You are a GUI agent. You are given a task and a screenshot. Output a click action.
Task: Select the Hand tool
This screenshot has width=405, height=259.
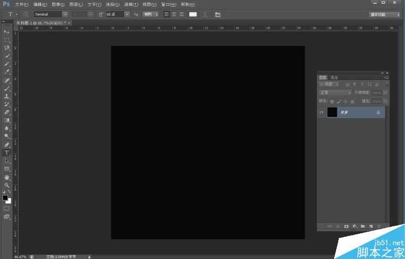pyautogui.click(x=7, y=177)
